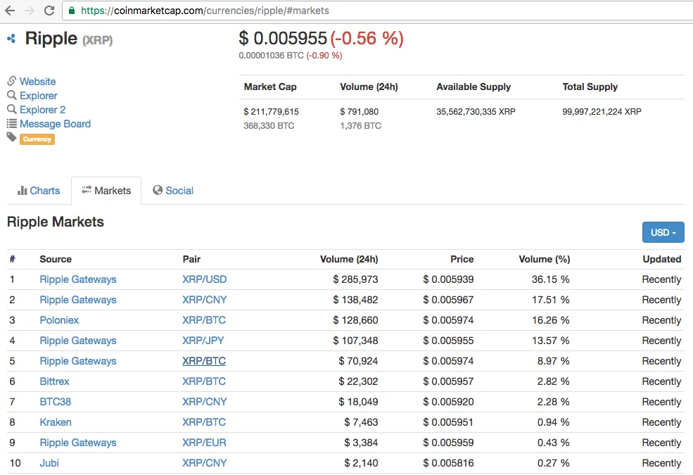The height and width of the screenshot is (475, 693).
Task: Click the browser forward arrow
Action: pos(30,11)
